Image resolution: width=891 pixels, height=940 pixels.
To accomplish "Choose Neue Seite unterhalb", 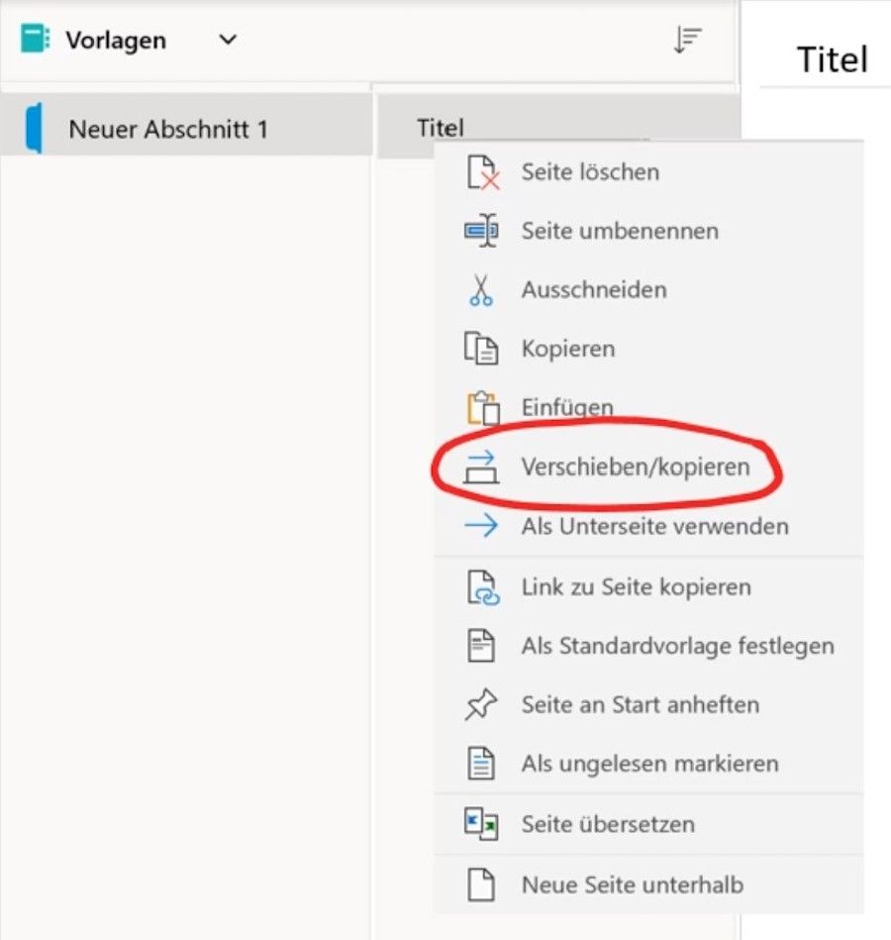I will pyautogui.click(x=632, y=885).
